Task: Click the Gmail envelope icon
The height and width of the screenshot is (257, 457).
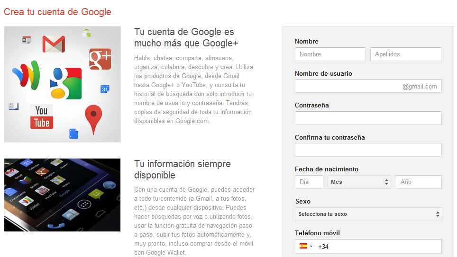Action: [x=54, y=44]
